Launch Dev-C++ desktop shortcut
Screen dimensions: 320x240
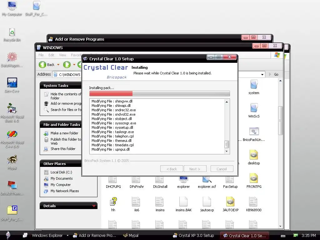12,85
